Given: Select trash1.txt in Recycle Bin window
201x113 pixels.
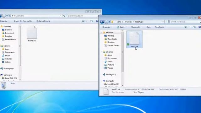Looking at the screenshot, I should [32, 34].
